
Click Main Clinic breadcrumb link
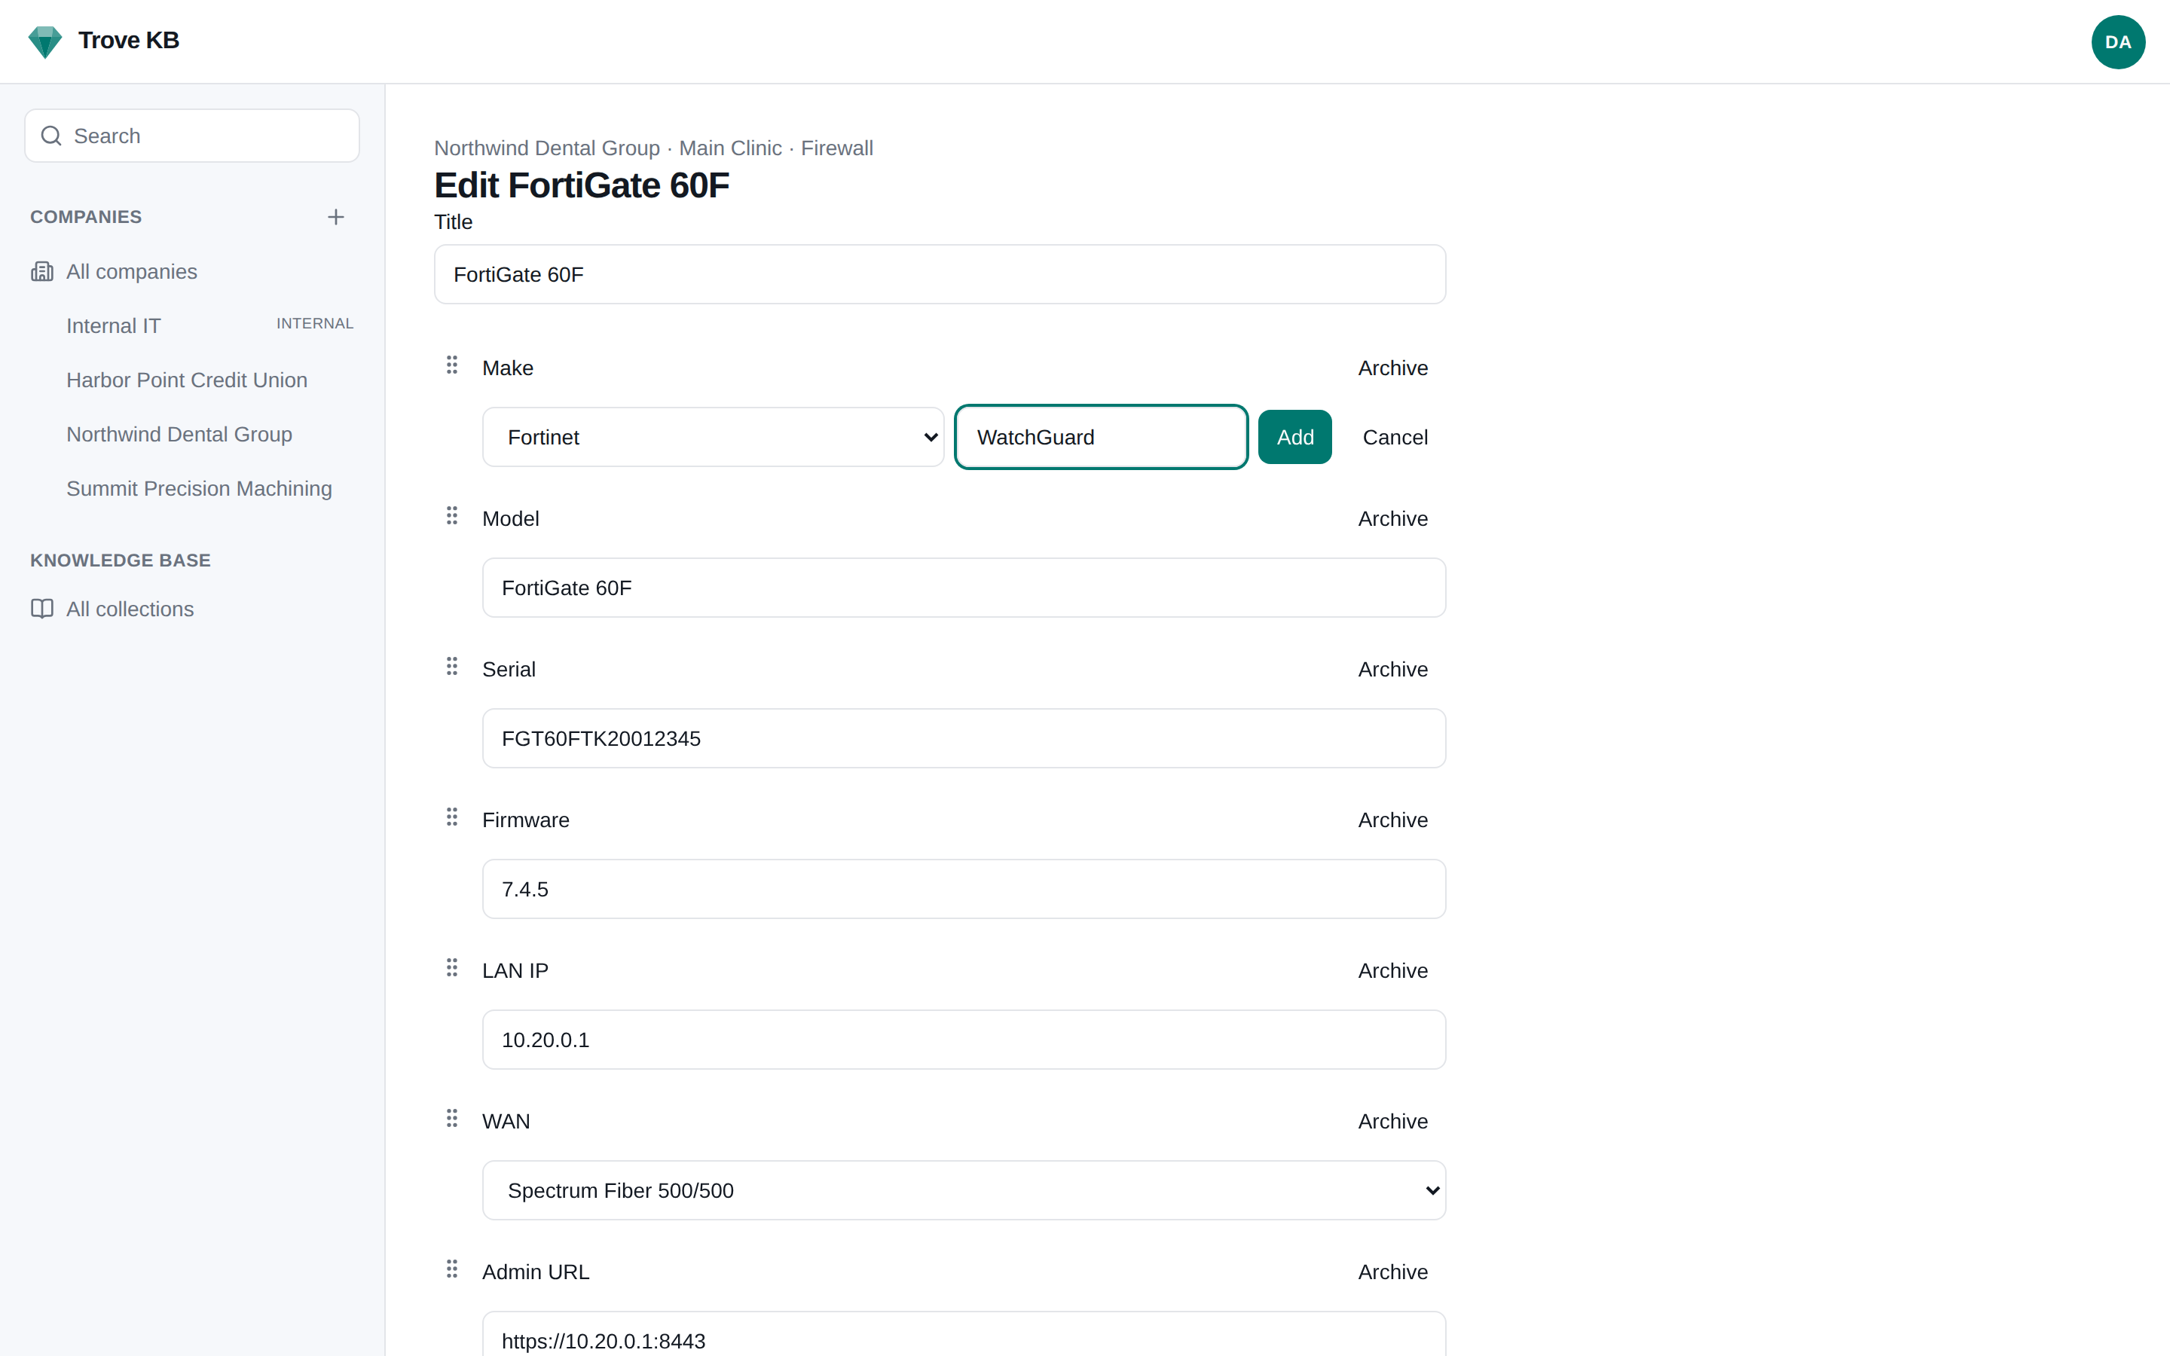pyautogui.click(x=730, y=148)
